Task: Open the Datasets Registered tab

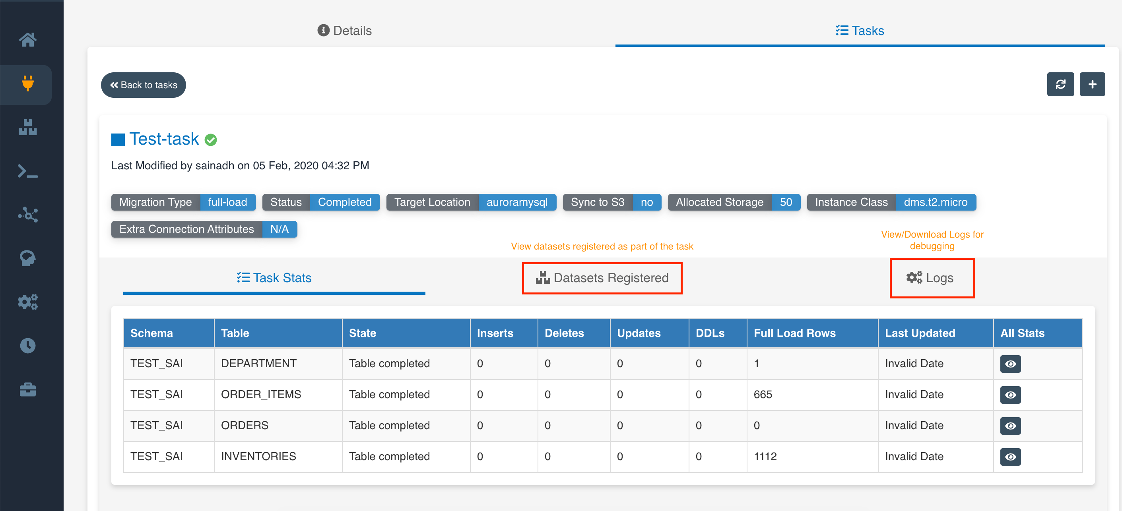Action: pos(602,278)
